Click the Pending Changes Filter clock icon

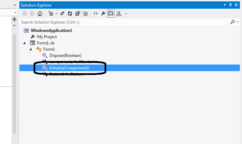click(x=51, y=14)
